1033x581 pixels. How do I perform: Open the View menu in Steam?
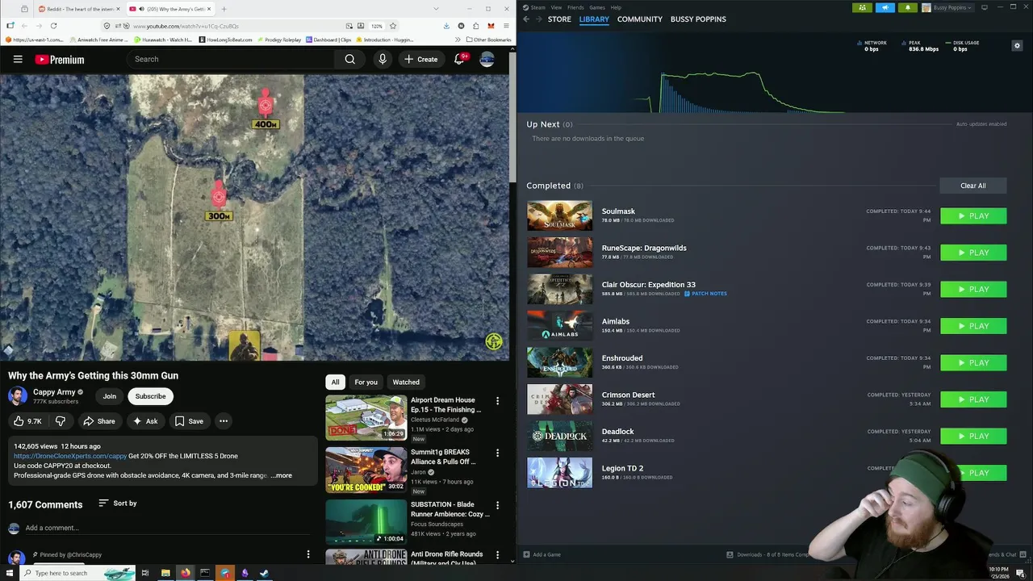[556, 7]
